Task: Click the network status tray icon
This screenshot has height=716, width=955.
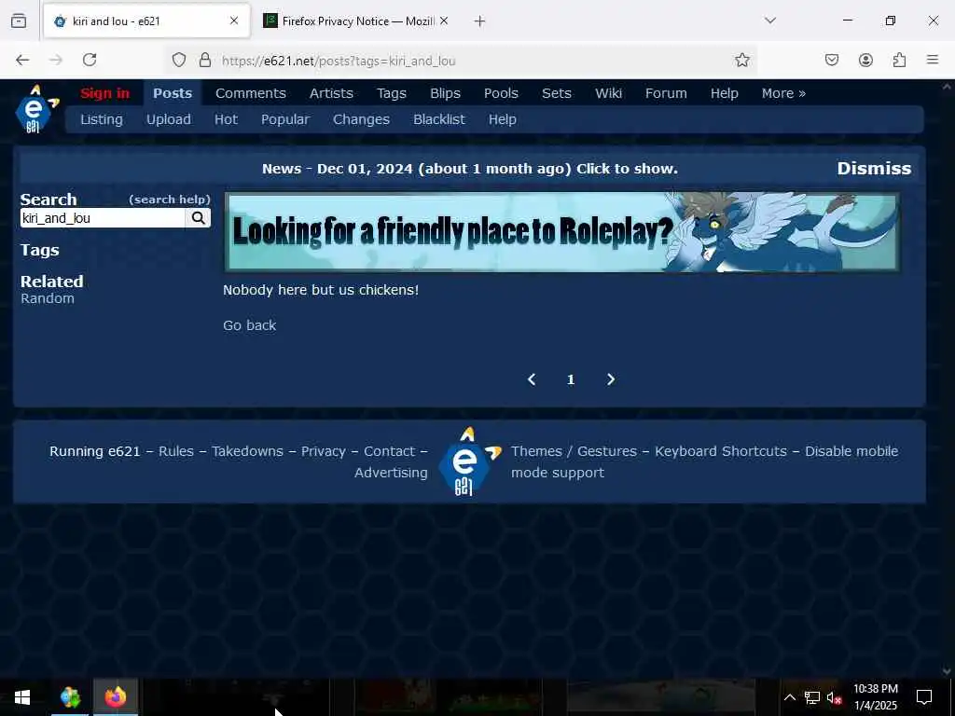Action: pyautogui.click(x=812, y=697)
